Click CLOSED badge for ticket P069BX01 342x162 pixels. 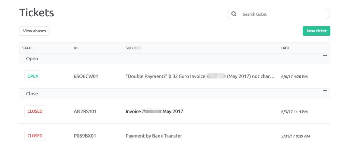click(35, 135)
